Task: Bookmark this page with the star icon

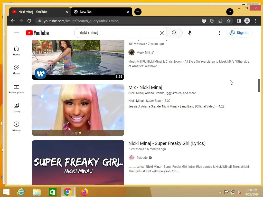Action: point(228,21)
